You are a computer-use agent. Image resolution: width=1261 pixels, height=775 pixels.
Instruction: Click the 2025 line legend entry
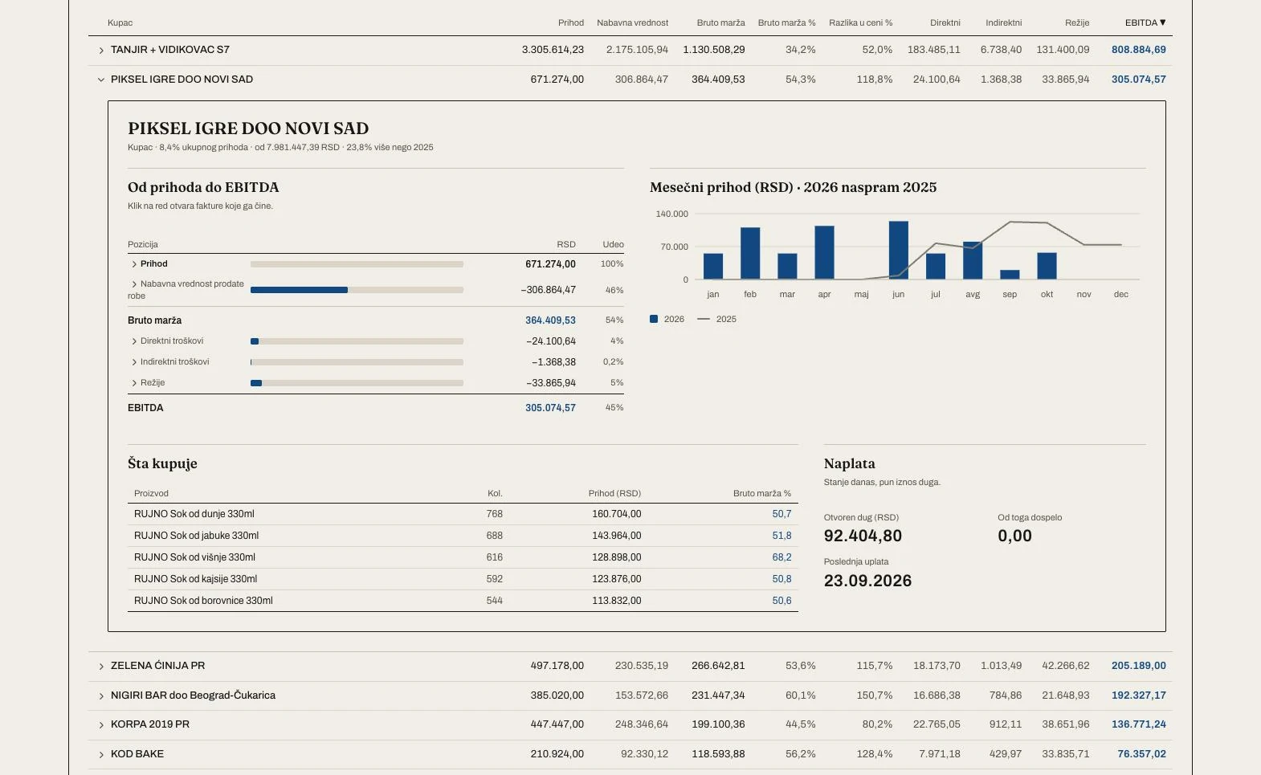pyautogui.click(x=717, y=319)
